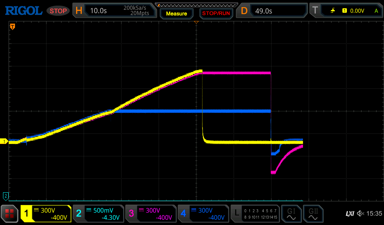Open the Measure menu
384x225 pixels.
pos(176,13)
